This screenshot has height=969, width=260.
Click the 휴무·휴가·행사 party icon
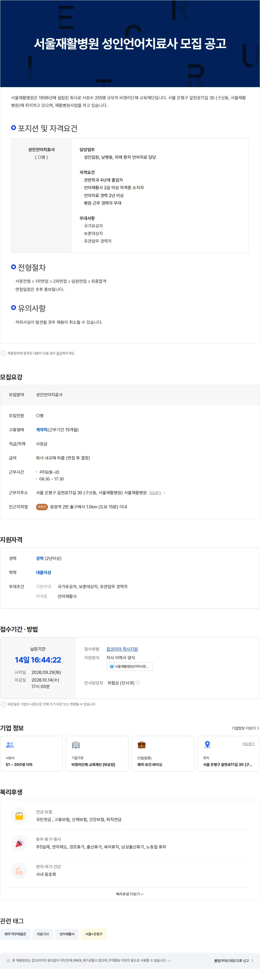coord(19,843)
